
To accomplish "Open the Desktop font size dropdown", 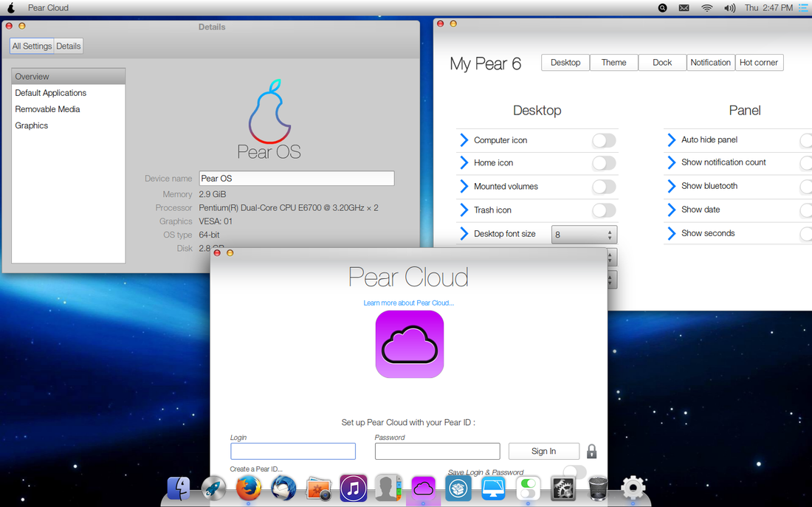I will [584, 234].
